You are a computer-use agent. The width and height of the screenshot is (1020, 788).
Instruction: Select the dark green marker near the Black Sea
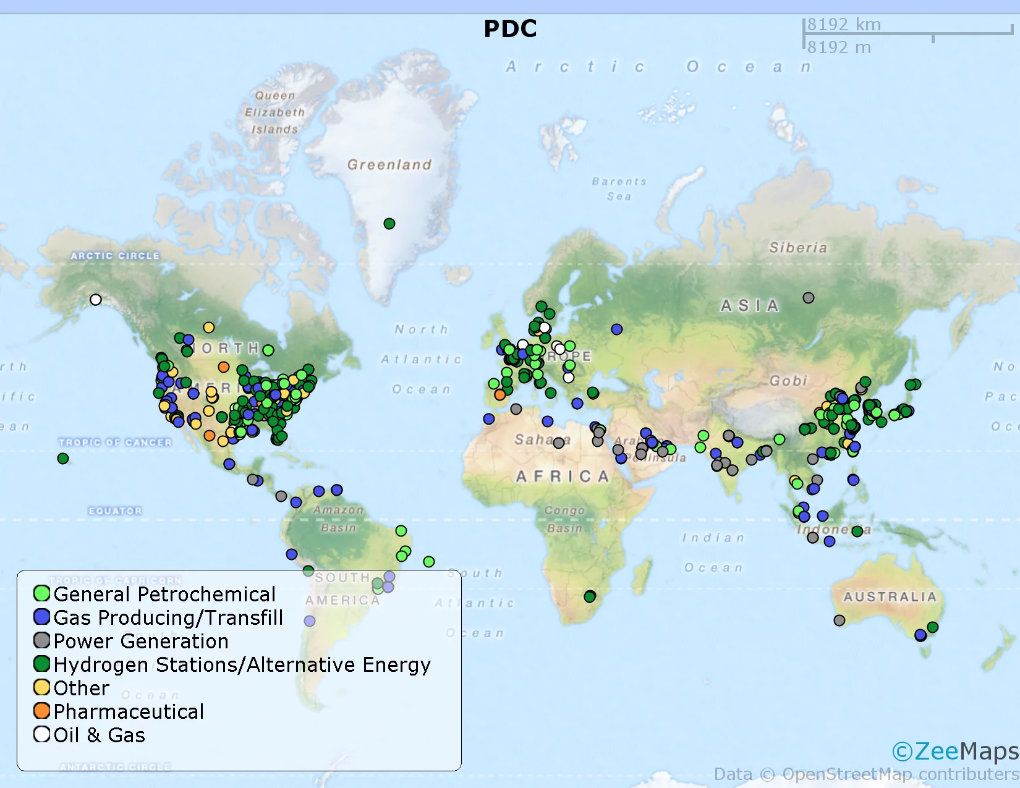click(x=593, y=392)
